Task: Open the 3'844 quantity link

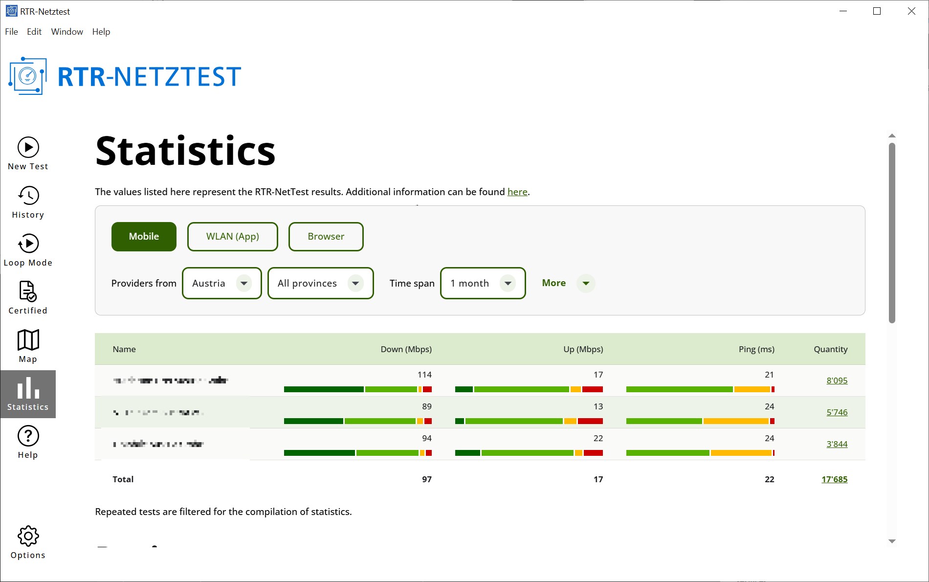Action: point(837,444)
